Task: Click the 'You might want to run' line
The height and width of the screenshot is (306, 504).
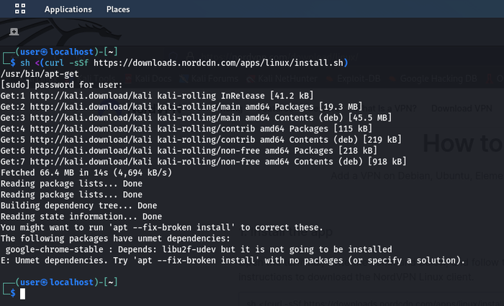Action: point(162,228)
